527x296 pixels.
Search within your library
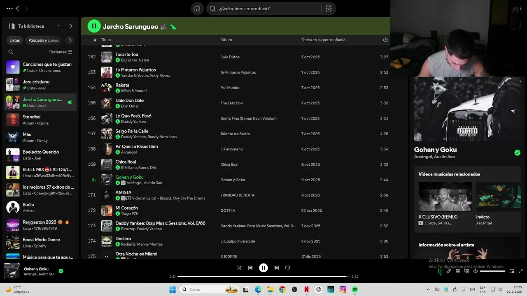pyautogui.click(x=11, y=52)
